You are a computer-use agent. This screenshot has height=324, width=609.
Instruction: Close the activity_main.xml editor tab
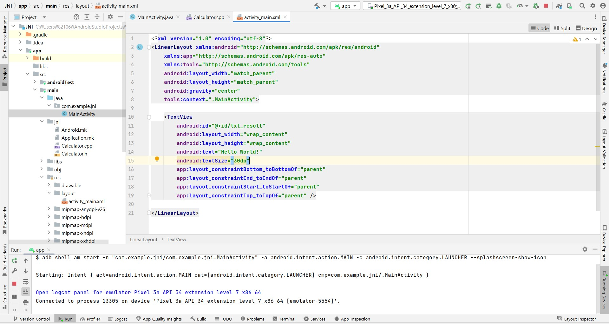click(x=285, y=17)
